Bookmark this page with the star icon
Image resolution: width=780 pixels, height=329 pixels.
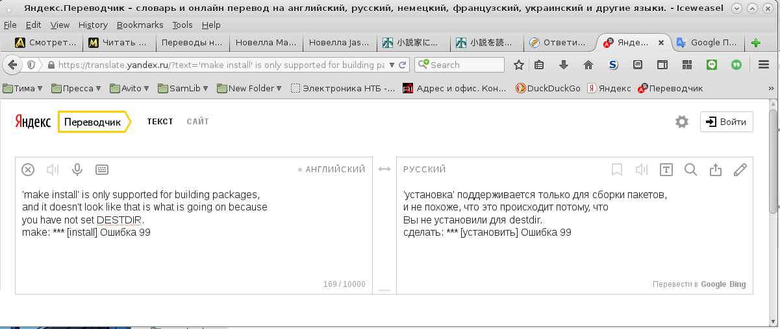pyautogui.click(x=519, y=65)
